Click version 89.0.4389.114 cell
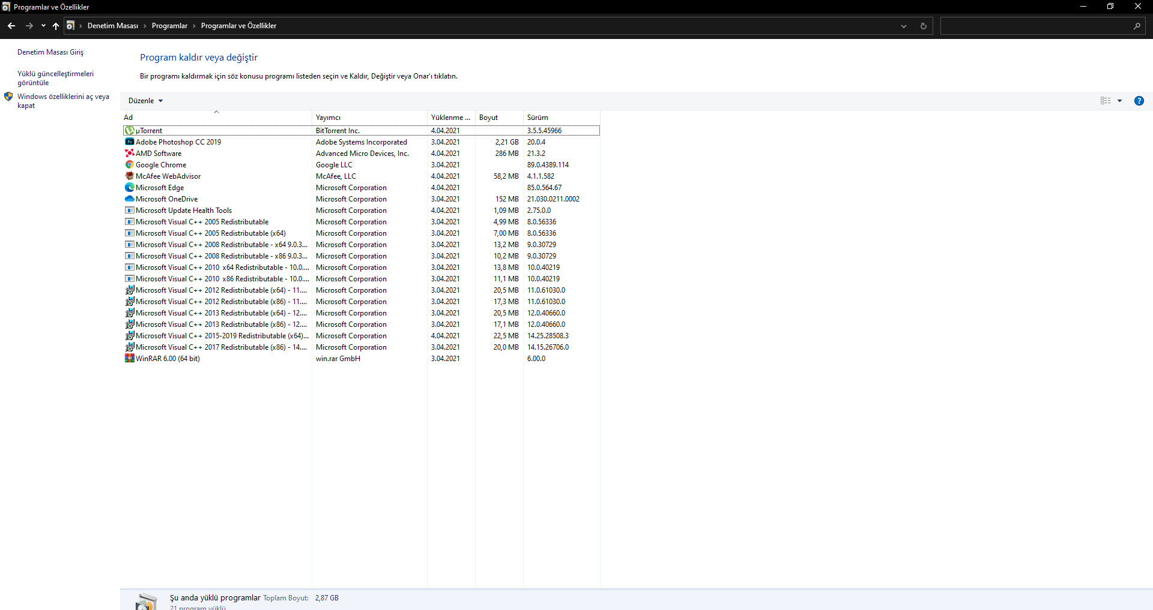This screenshot has height=610, width=1153. coord(548,165)
